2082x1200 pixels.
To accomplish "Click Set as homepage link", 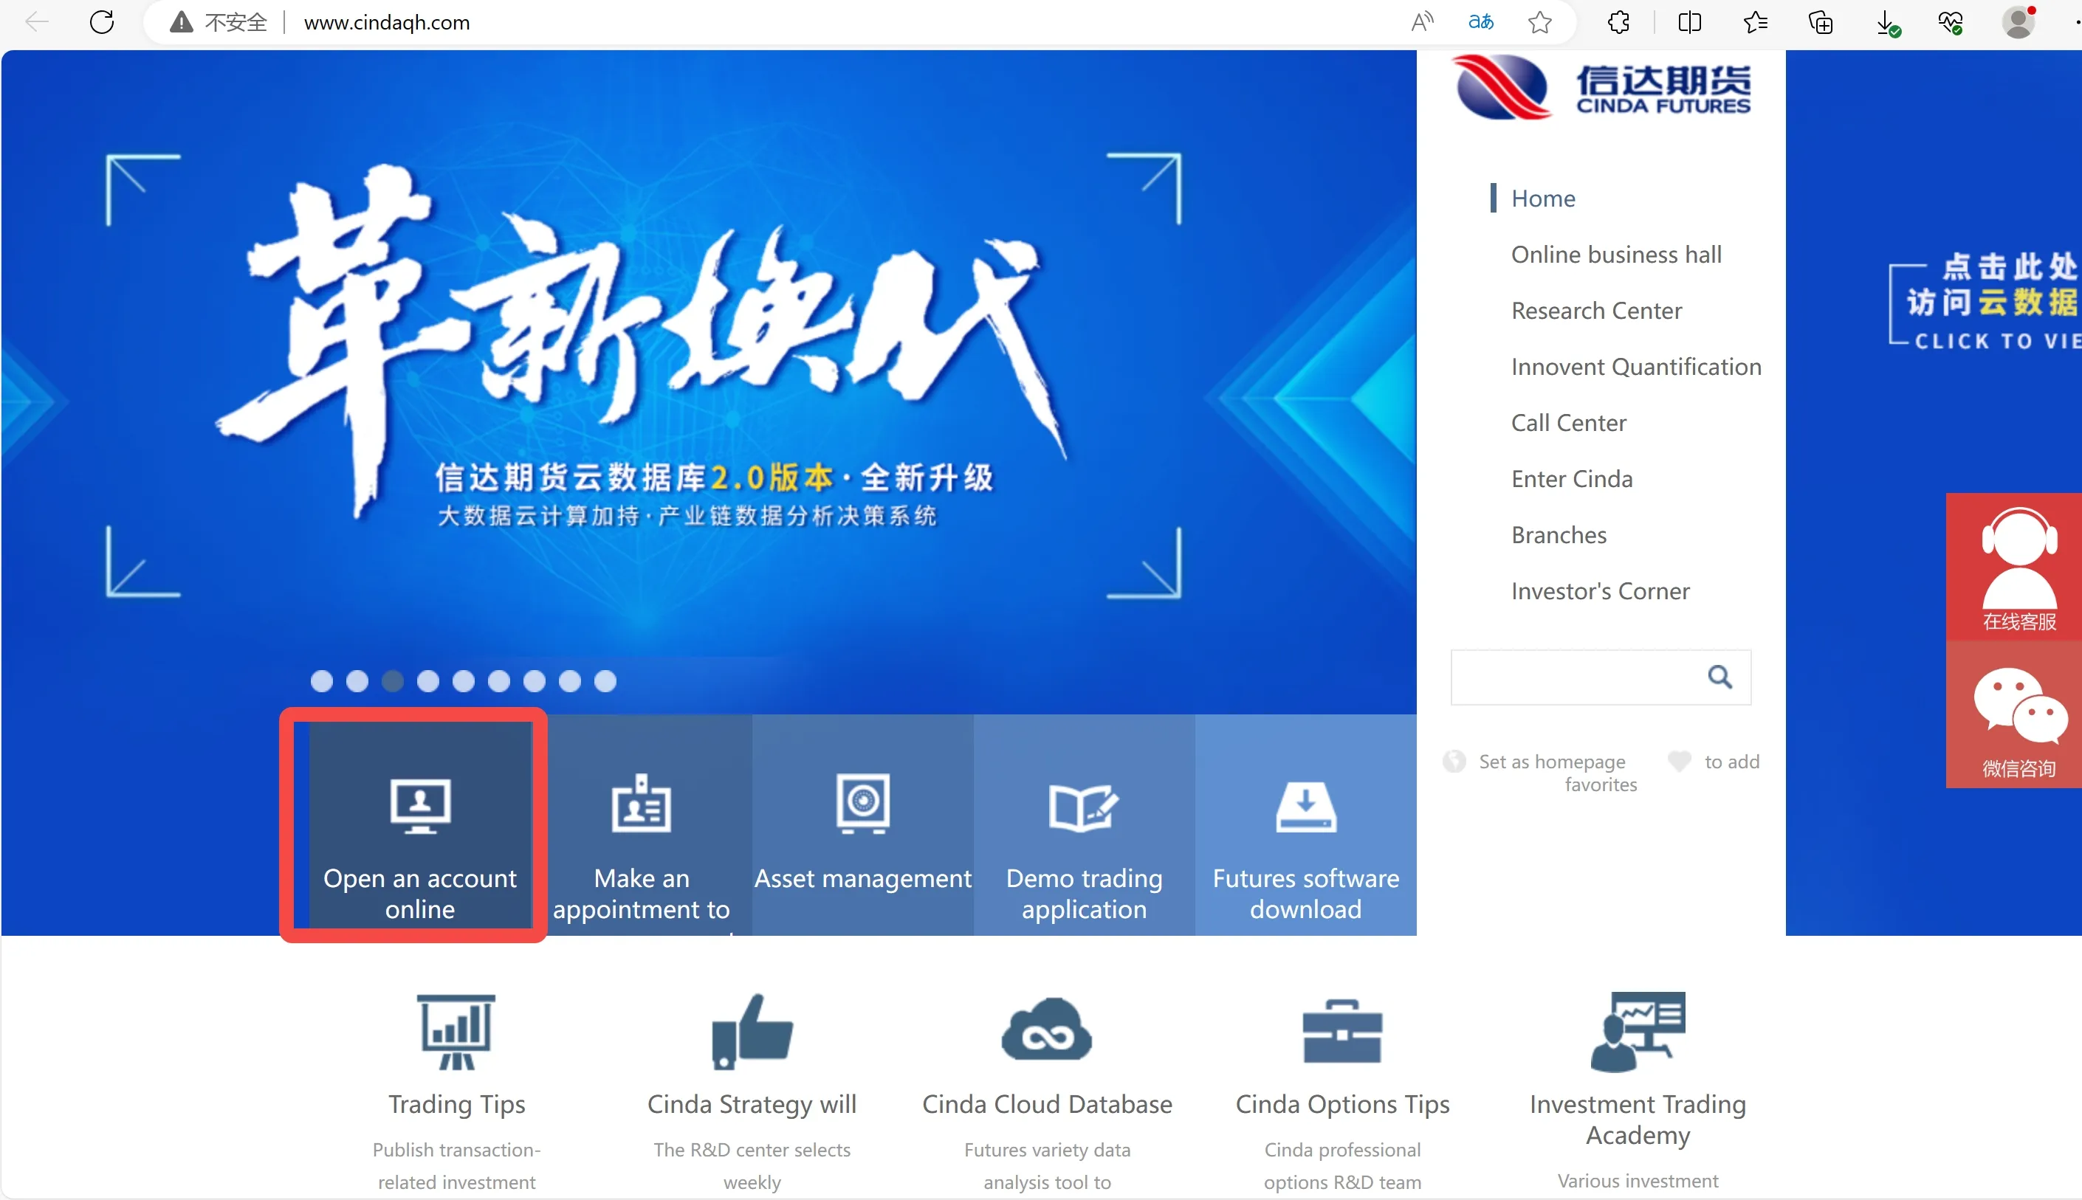I will point(1551,762).
